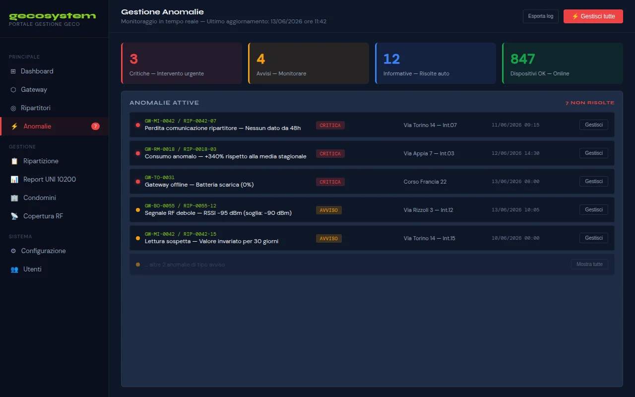The width and height of the screenshot is (635, 397).
Task: Navigate to Condomini
Action: (x=55, y=198)
